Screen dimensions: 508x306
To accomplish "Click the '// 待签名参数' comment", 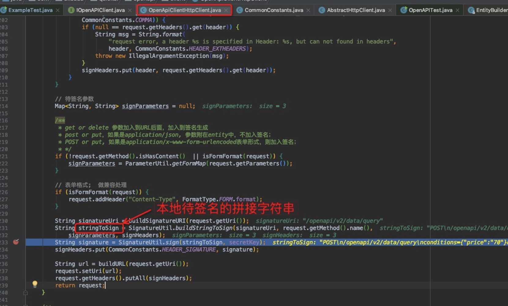I will click(x=74, y=99).
